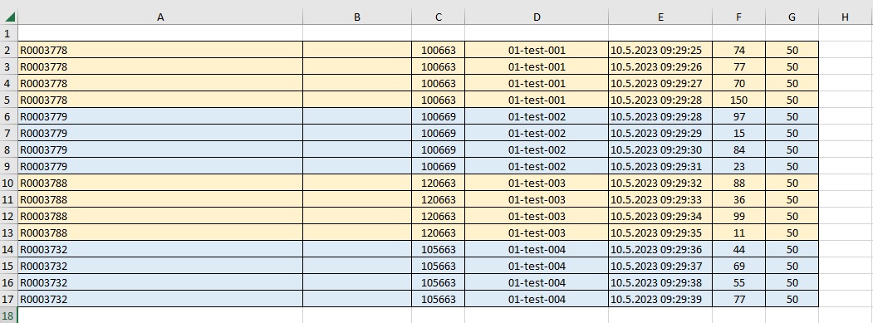Select cell D14 showing 01-test-004
This screenshot has width=873, height=323.
tap(536, 249)
